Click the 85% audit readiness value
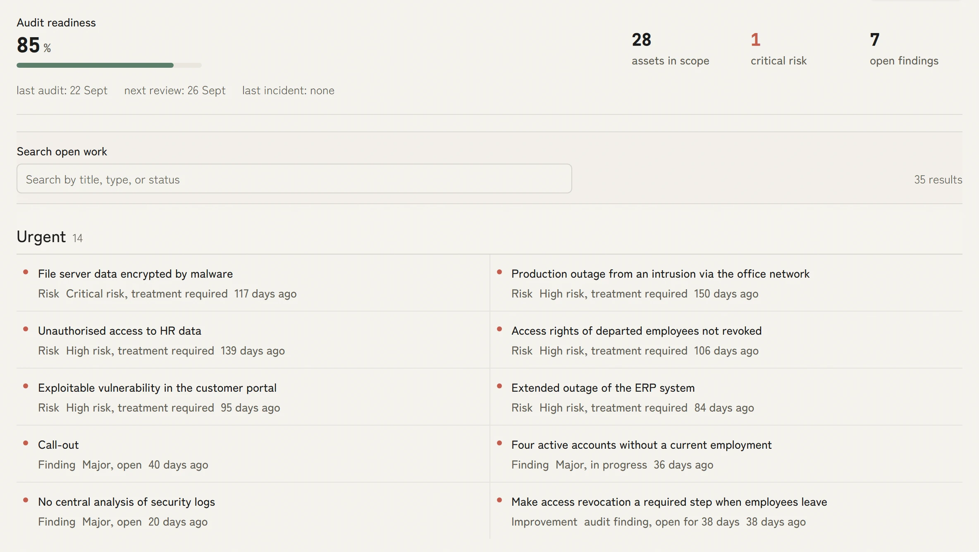 click(x=34, y=45)
